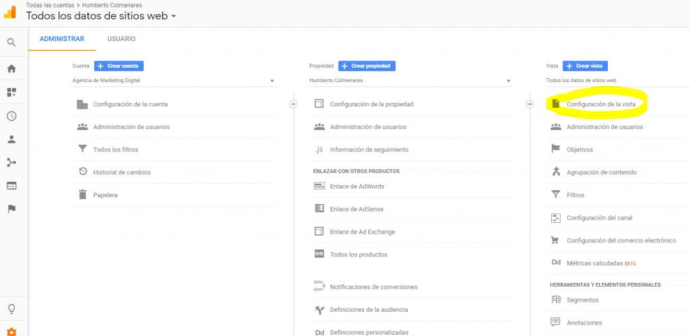Click history icon beside Historial de cambios
The width and height of the screenshot is (690, 336).
[x=82, y=172]
